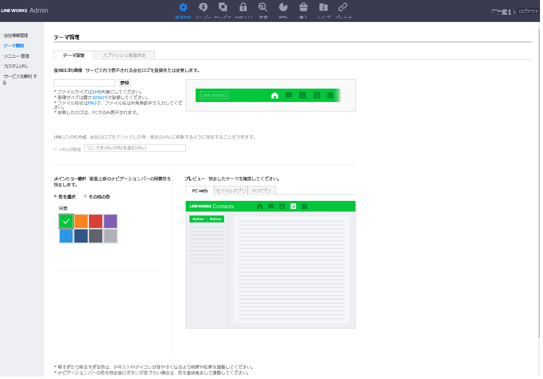Screen dimensions: 543x379
Task: Switch preview to モバイルアプリ tab
Action: 231,191
